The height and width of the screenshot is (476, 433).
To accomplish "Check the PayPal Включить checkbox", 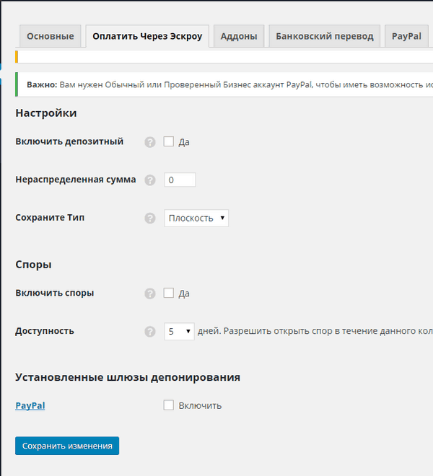I will point(169,405).
